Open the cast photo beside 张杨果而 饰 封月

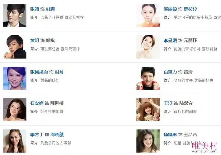coord(15,78)
